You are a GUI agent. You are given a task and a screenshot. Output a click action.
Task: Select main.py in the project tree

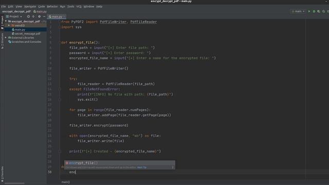click(20, 30)
